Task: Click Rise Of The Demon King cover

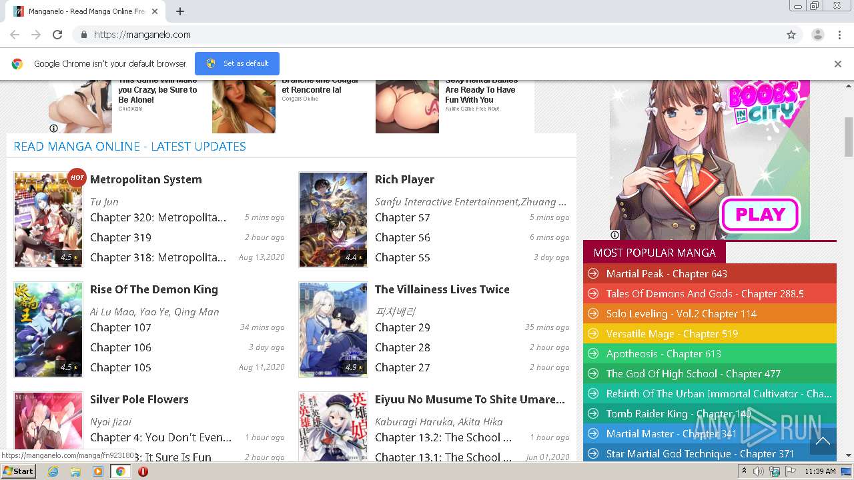Action: pos(49,329)
